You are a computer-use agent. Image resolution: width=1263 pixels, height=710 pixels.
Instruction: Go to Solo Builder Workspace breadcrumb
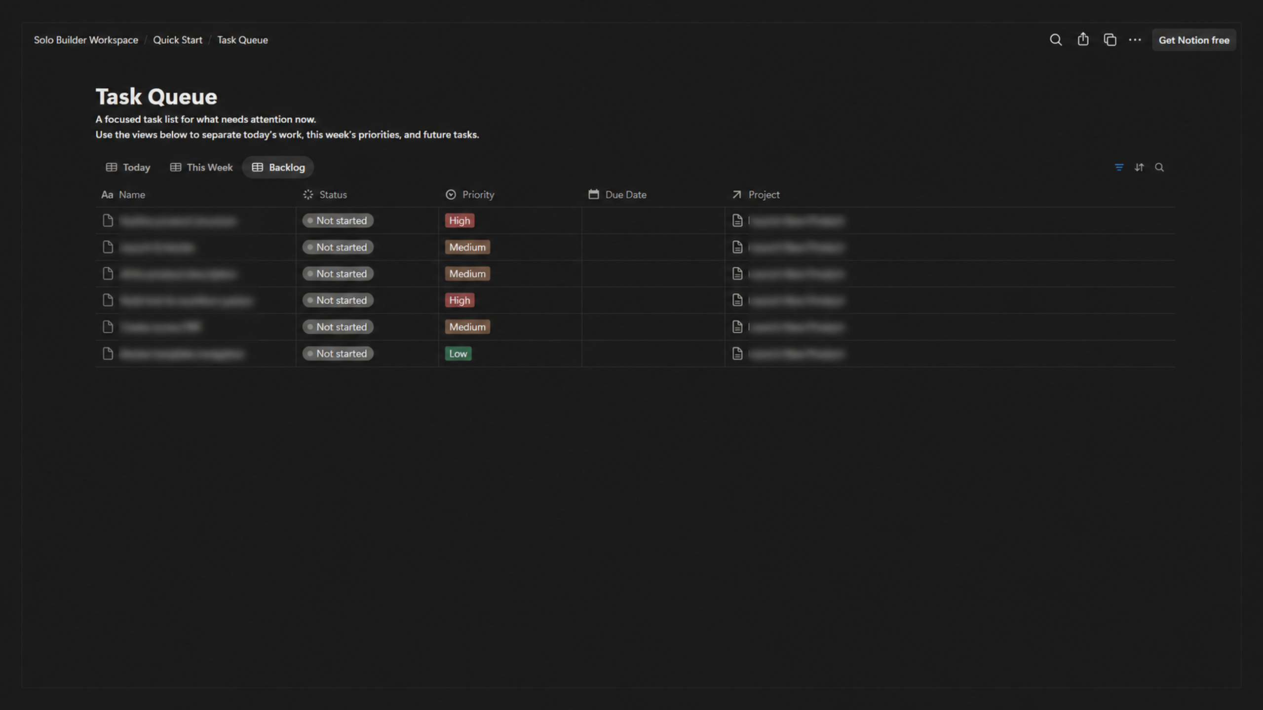[86, 40]
